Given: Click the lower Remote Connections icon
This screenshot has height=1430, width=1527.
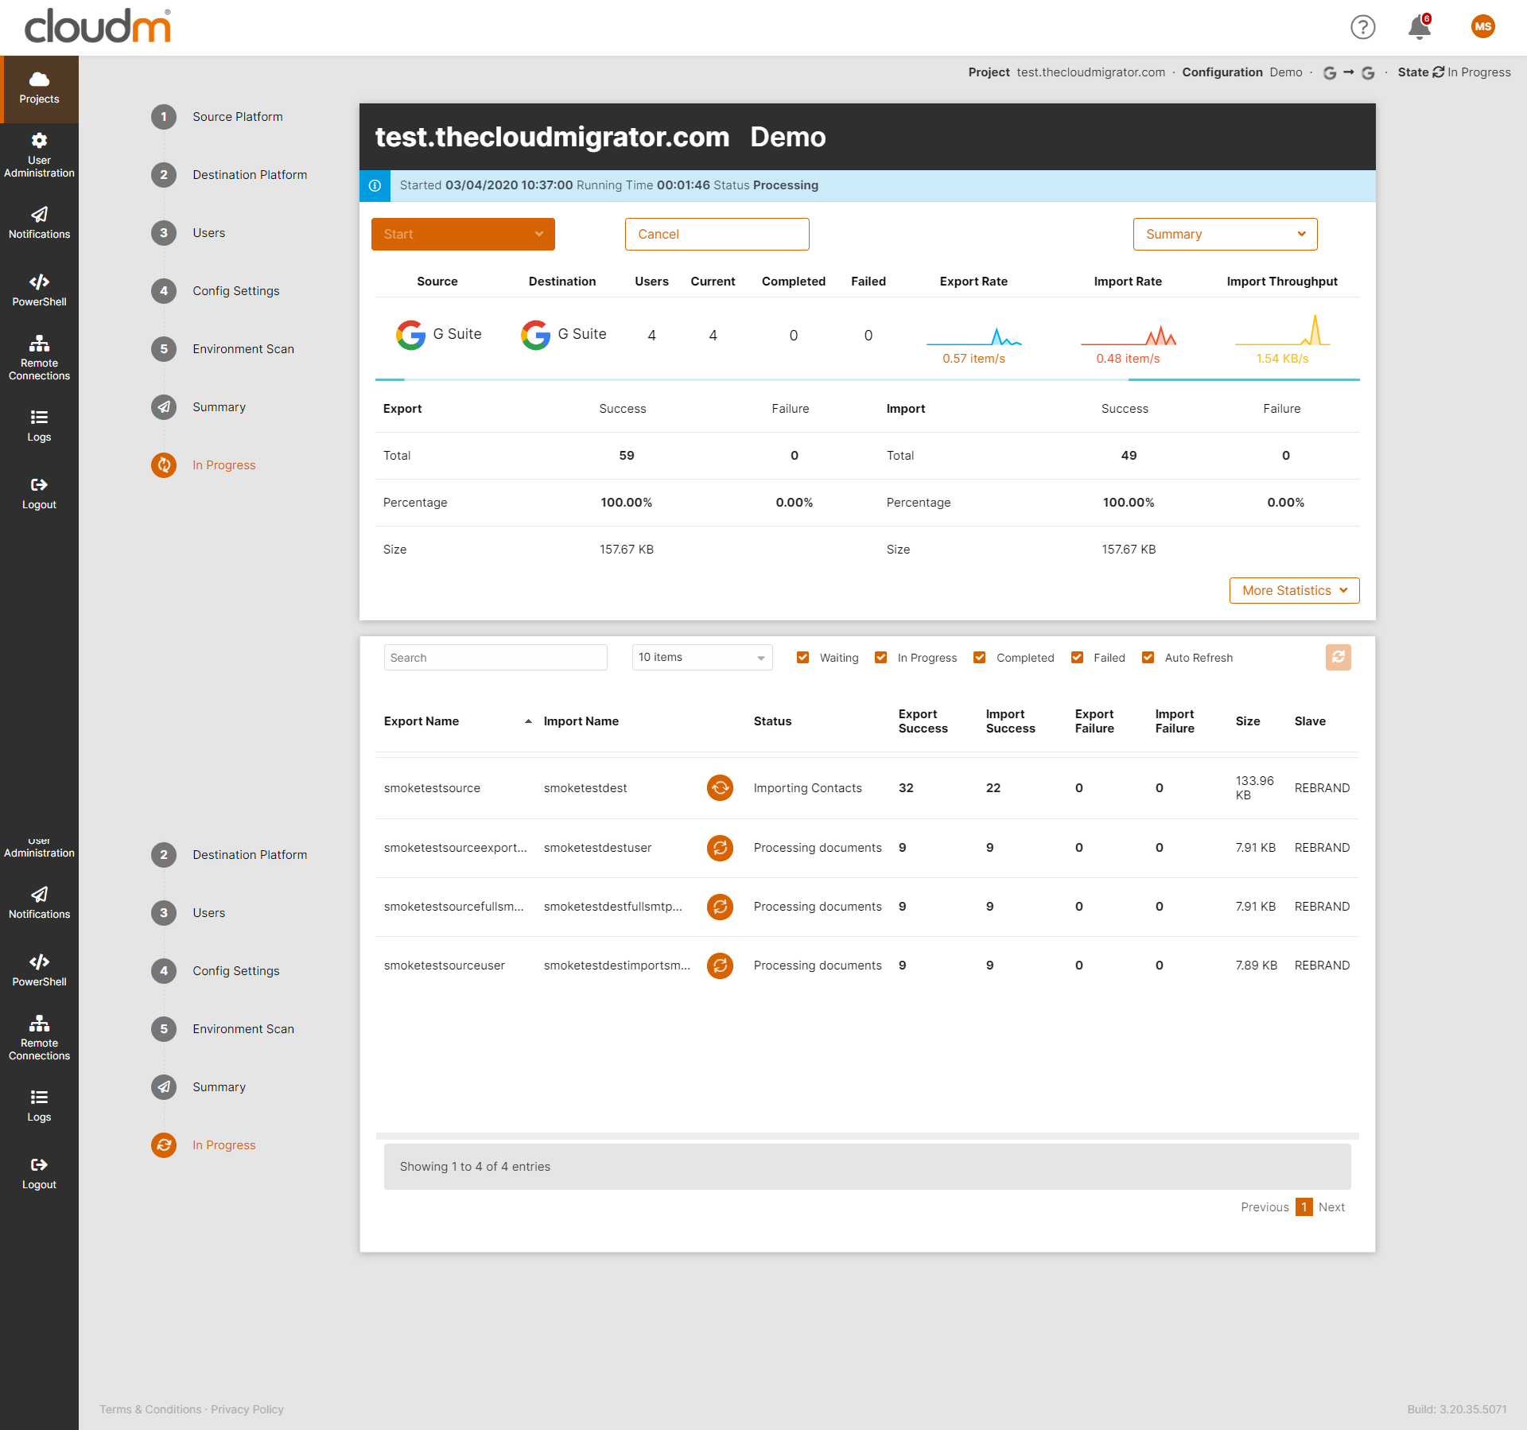Looking at the screenshot, I should 39,1024.
